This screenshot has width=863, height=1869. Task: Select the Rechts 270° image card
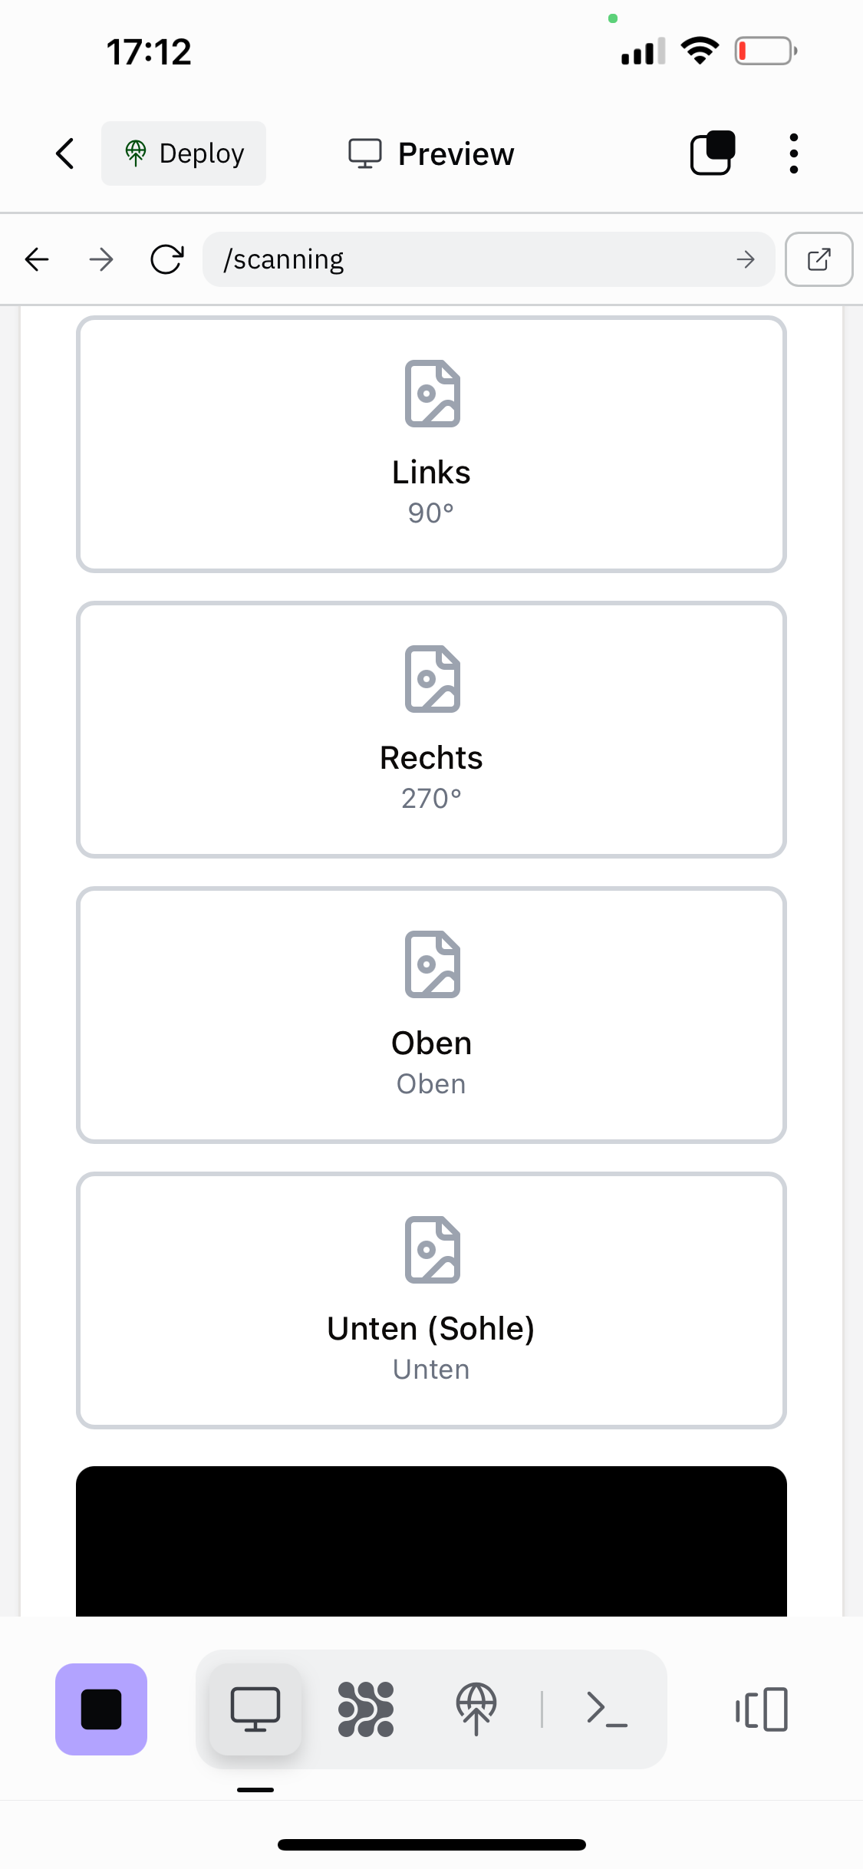(431, 730)
